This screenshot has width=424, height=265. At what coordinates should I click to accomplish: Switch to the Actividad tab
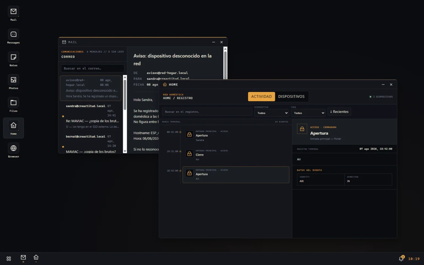261,97
